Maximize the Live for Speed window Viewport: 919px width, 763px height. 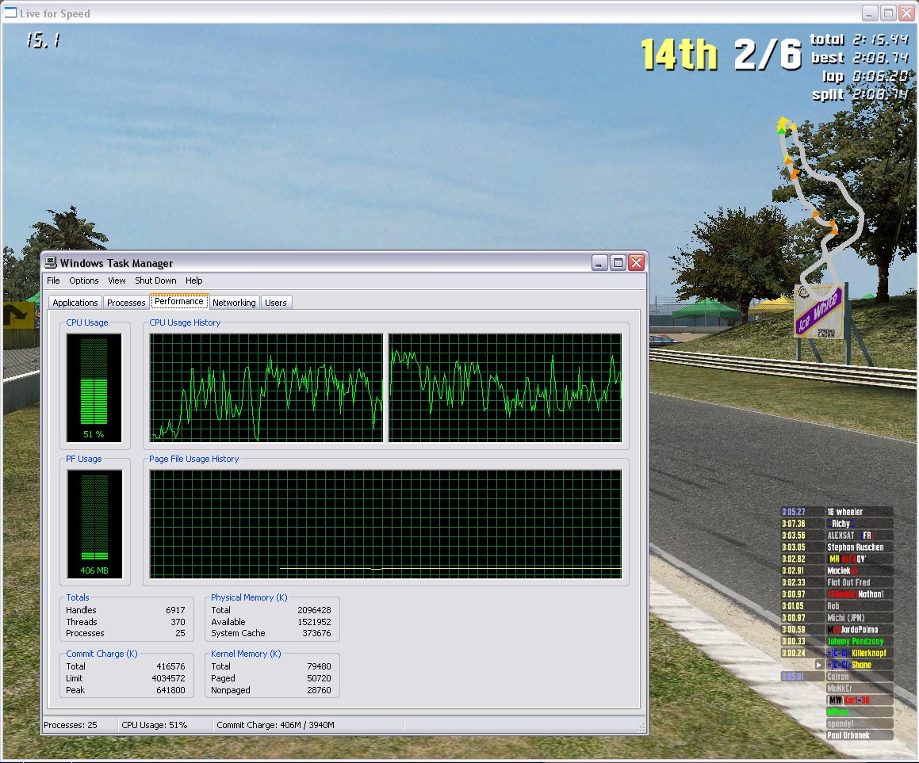coord(889,13)
